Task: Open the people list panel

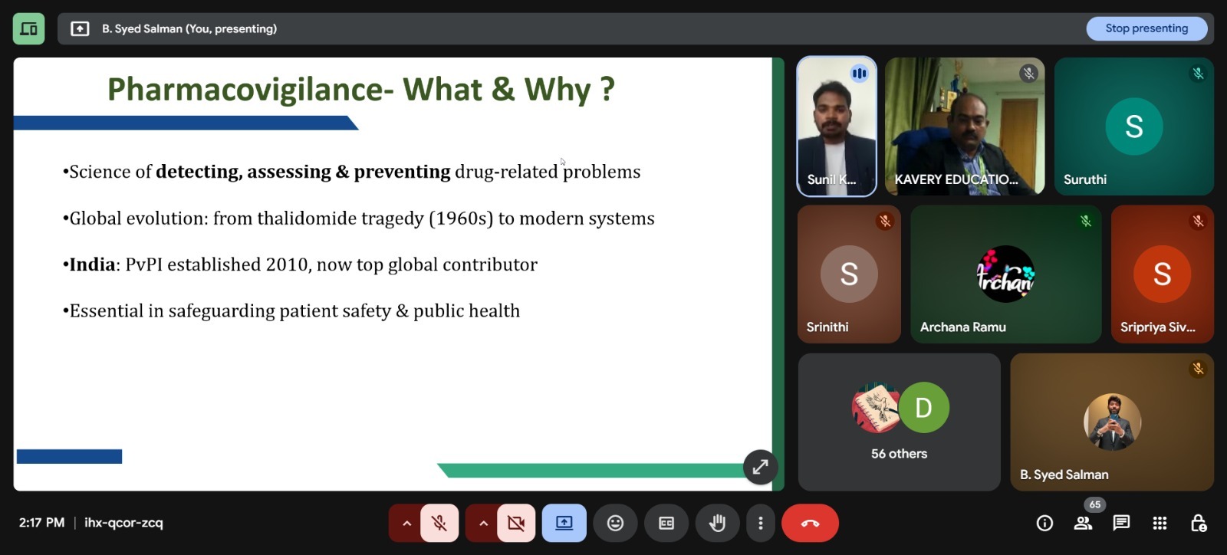Action: (x=1083, y=523)
